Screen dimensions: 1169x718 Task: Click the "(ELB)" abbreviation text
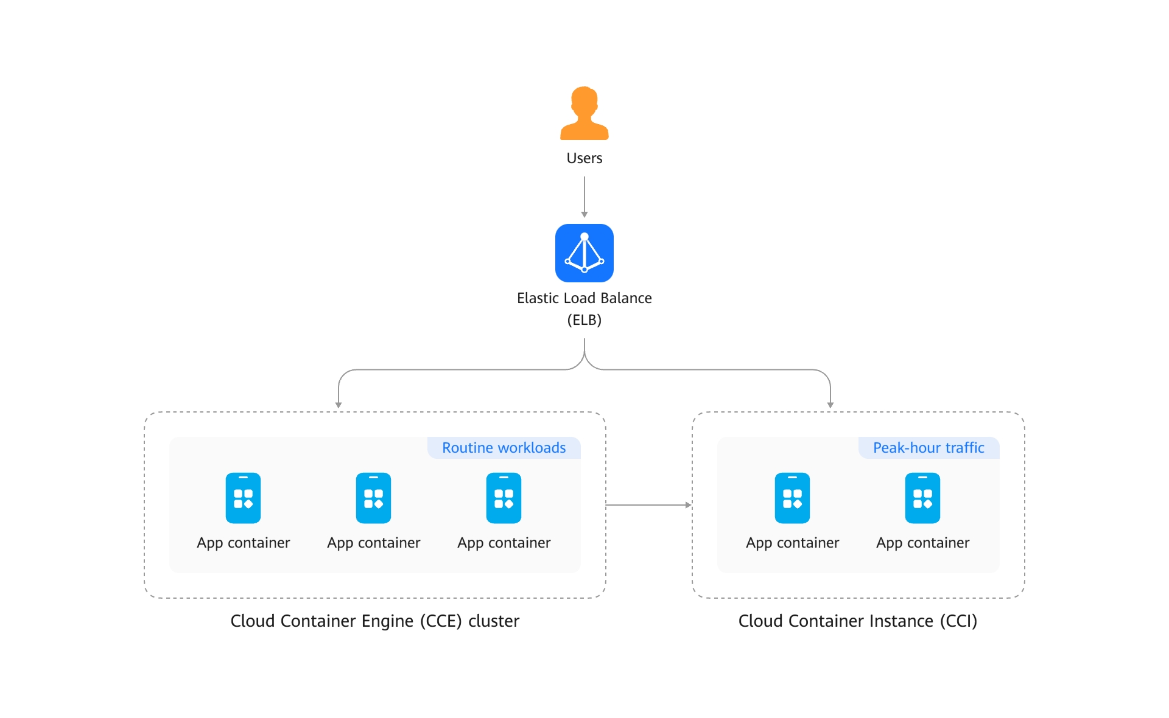click(584, 320)
